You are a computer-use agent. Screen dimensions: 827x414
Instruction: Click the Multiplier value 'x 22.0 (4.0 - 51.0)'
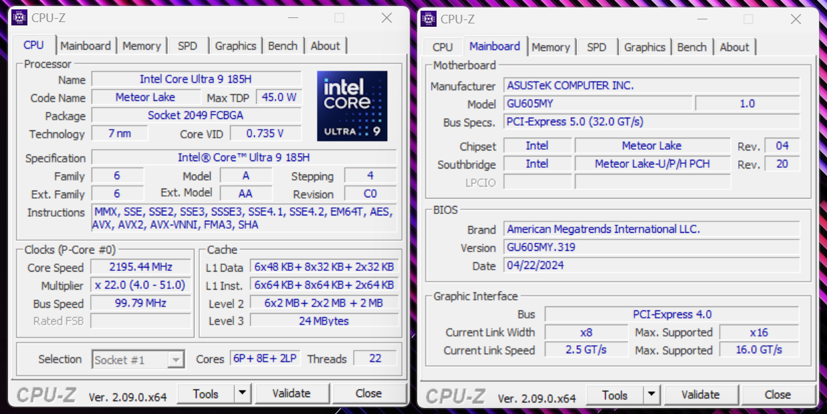coord(141,286)
